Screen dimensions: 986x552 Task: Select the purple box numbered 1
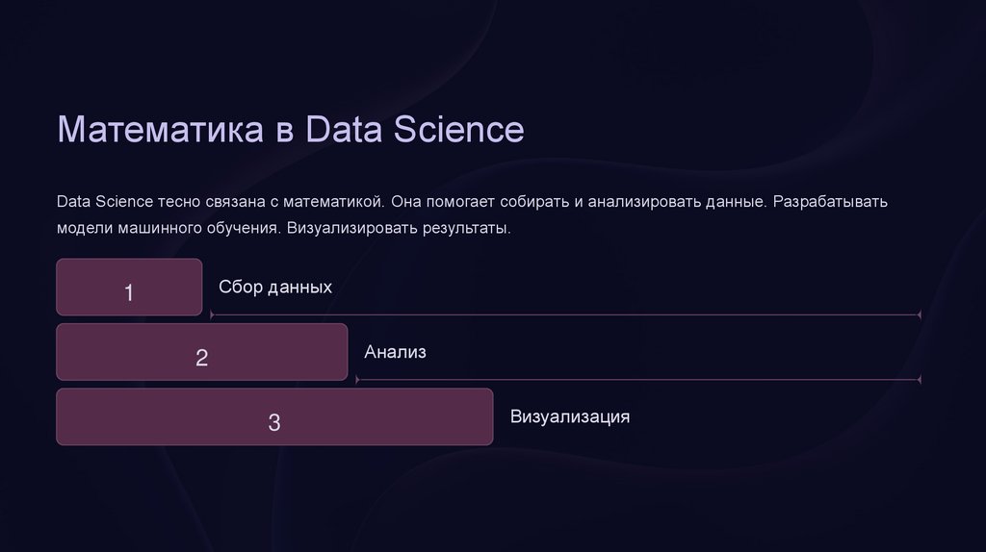coord(129,288)
